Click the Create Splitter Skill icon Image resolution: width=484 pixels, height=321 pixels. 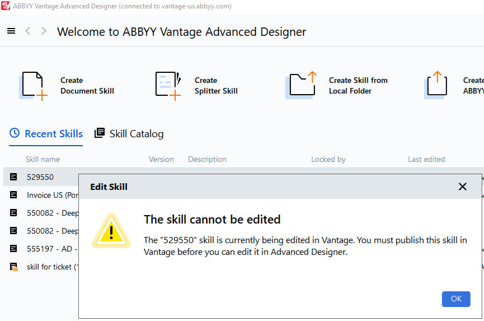pyautogui.click(x=168, y=86)
